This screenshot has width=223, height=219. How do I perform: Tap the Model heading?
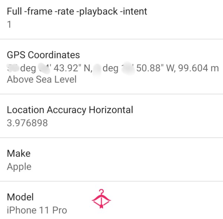(20, 197)
